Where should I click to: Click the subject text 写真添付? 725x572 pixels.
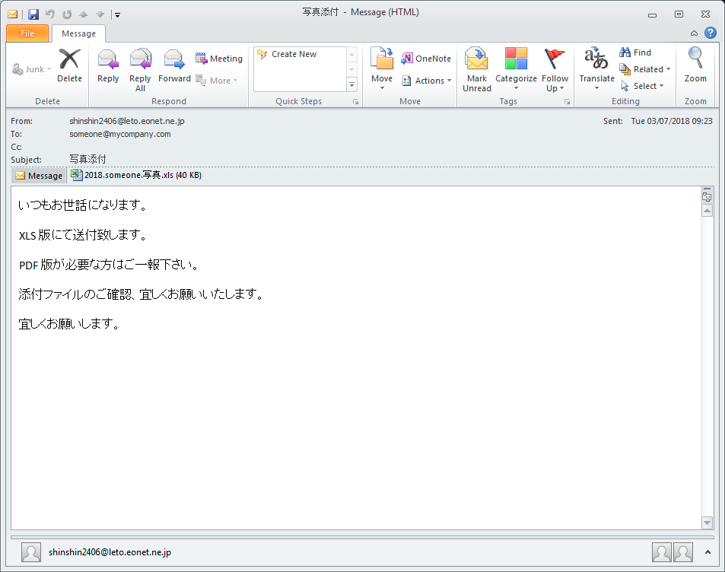coord(87,160)
